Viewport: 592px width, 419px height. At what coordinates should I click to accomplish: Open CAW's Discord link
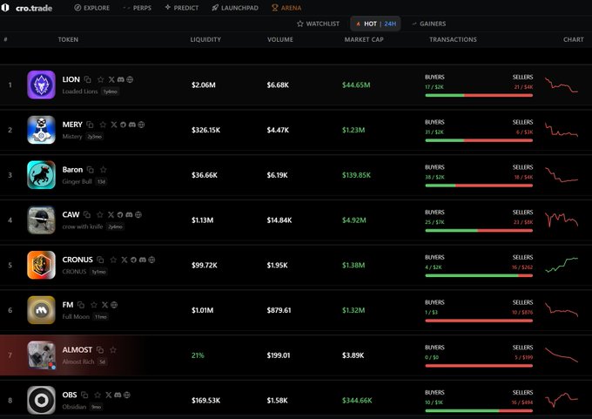[x=129, y=214]
